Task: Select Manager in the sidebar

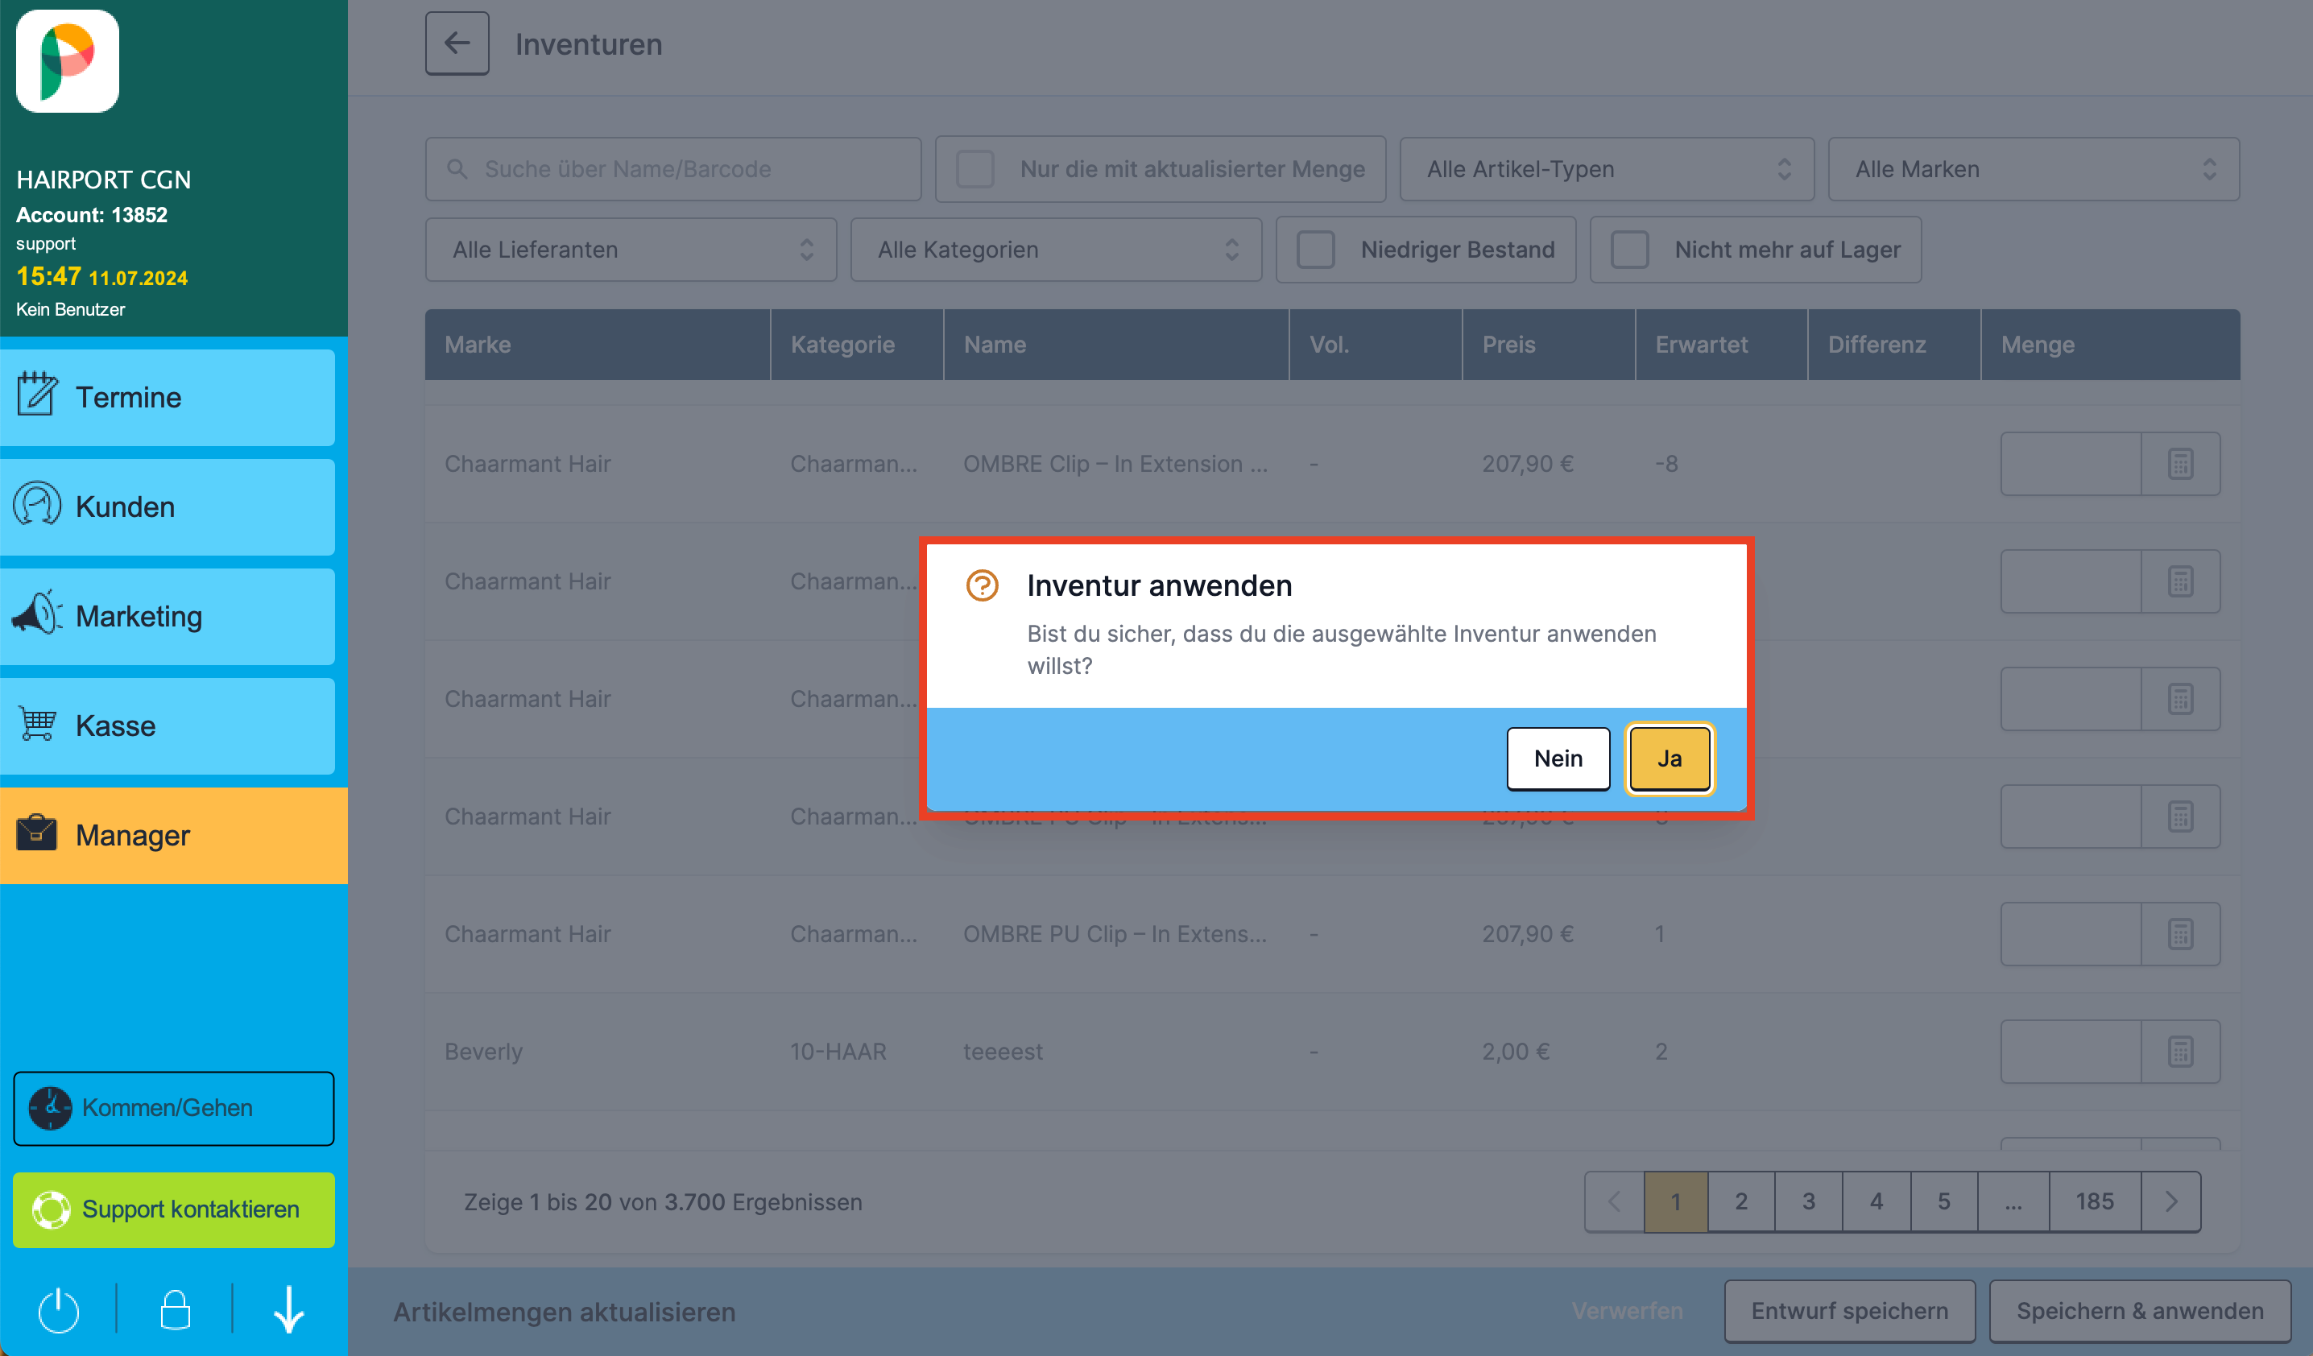Action: tap(173, 835)
